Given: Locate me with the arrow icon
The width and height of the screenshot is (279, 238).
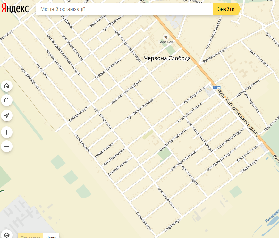Looking at the screenshot, I should pos(7,115).
